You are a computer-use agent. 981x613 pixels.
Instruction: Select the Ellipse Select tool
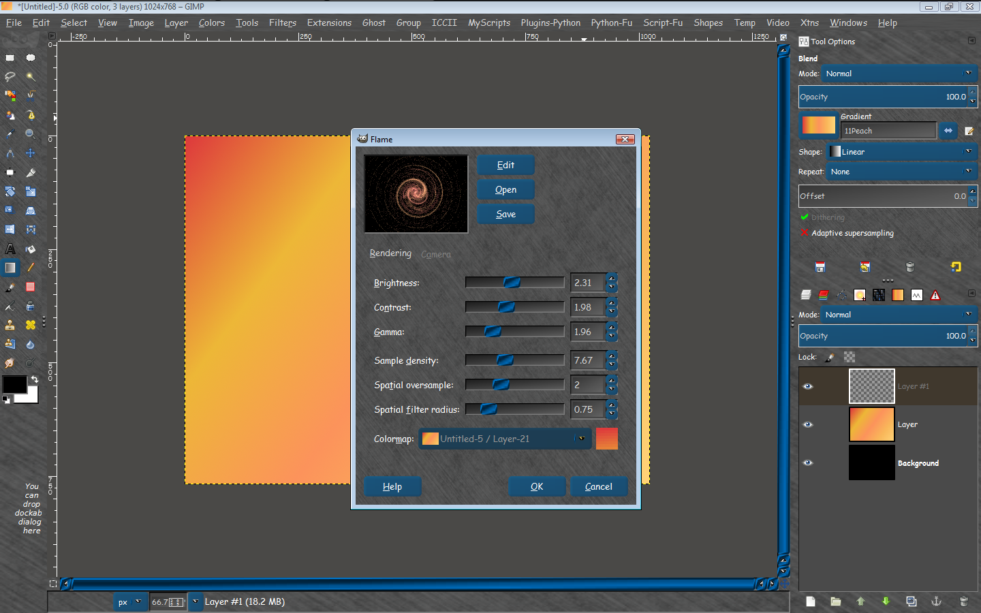click(x=31, y=58)
